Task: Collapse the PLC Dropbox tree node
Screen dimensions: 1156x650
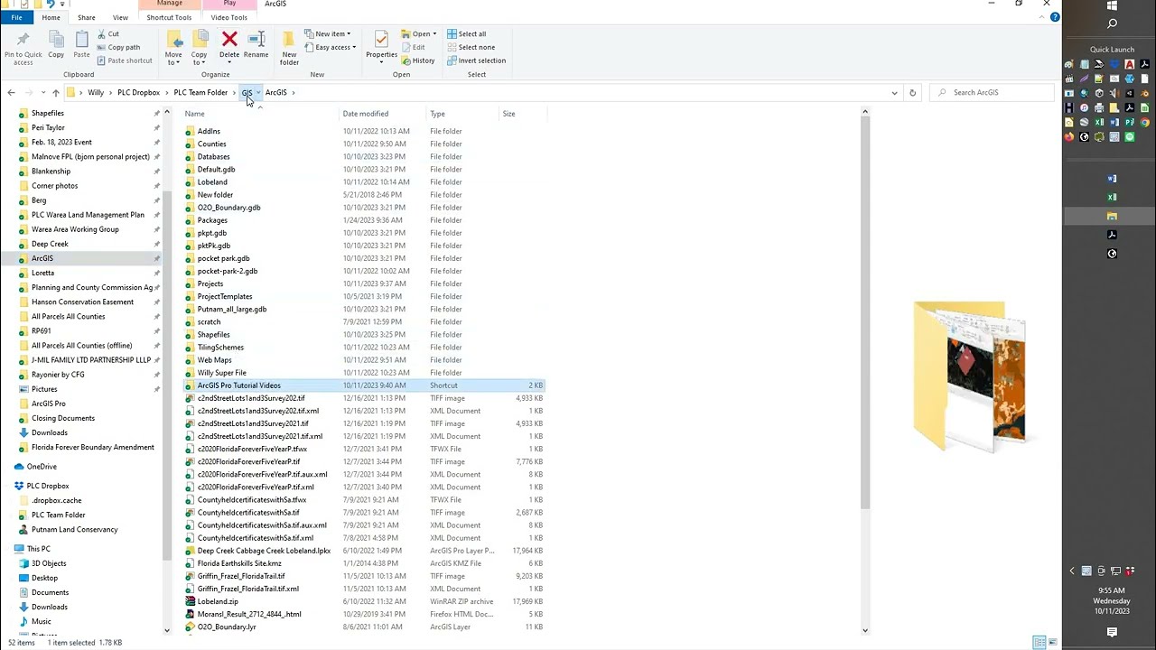Action: coord(8,486)
